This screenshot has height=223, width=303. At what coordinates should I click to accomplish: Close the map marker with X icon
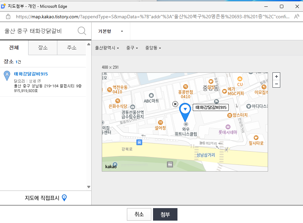coord(175,104)
